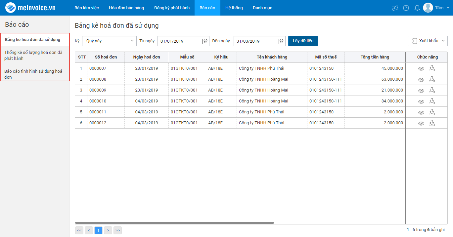Expand the Xuất khẩu dropdown

pos(428,41)
